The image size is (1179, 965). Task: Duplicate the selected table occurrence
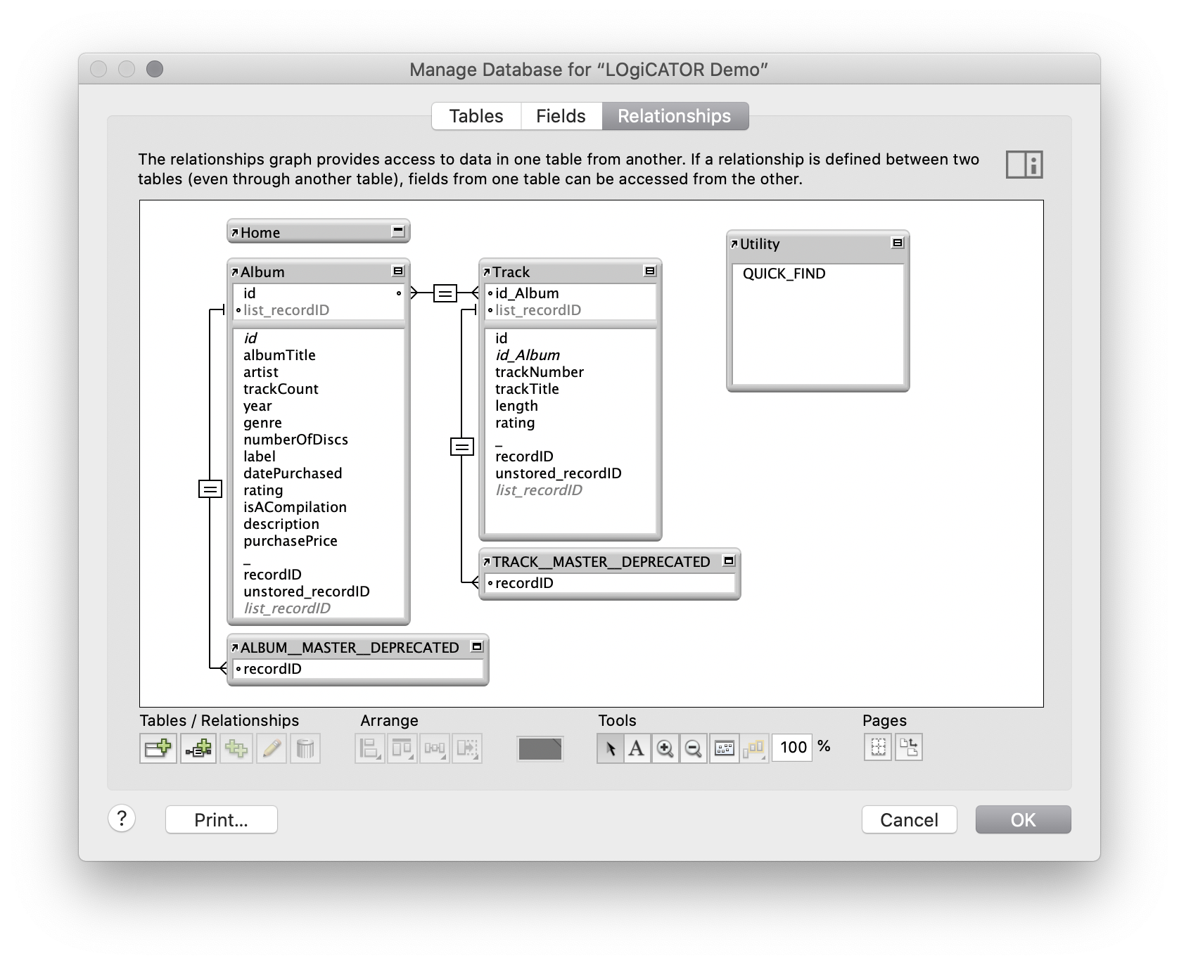click(236, 748)
